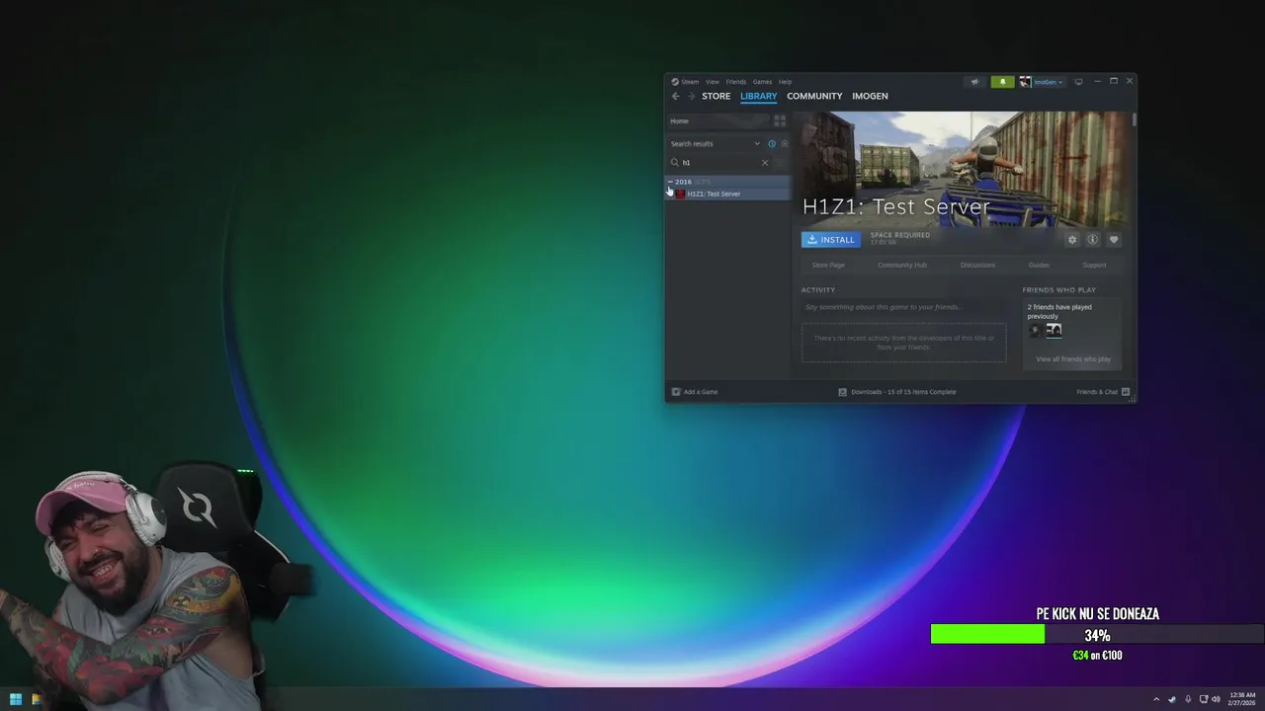This screenshot has height=711, width=1265.
Task: Open the Community Hub link
Action: tap(902, 265)
